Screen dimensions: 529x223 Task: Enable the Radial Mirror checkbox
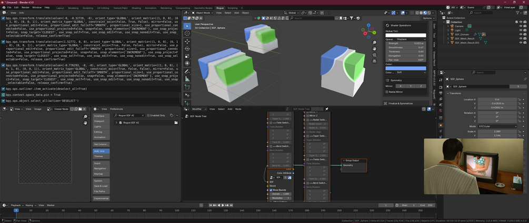point(387,92)
